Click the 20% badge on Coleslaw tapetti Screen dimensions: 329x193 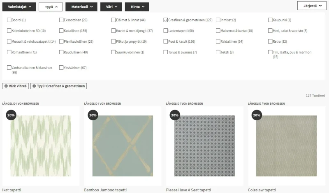click(x=257, y=115)
